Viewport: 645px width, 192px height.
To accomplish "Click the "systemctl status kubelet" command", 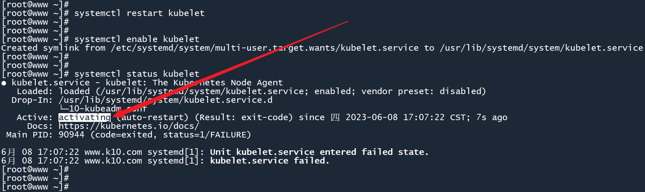I will tap(137, 74).
